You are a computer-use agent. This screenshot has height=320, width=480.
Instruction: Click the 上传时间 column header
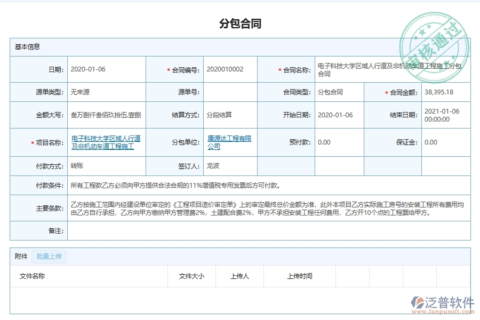tap(299, 276)
